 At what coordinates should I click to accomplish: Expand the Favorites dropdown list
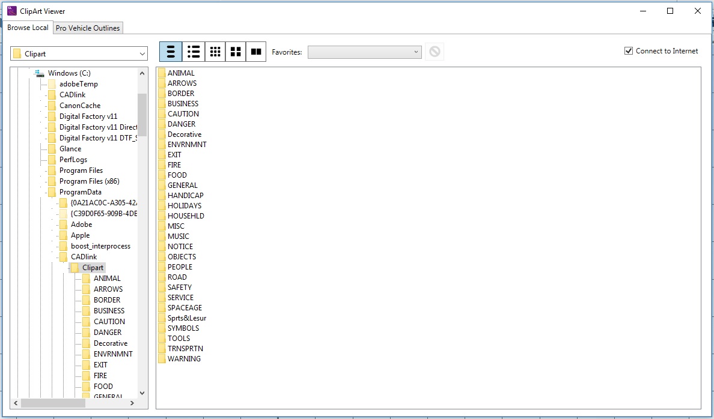tap(416, 52)
